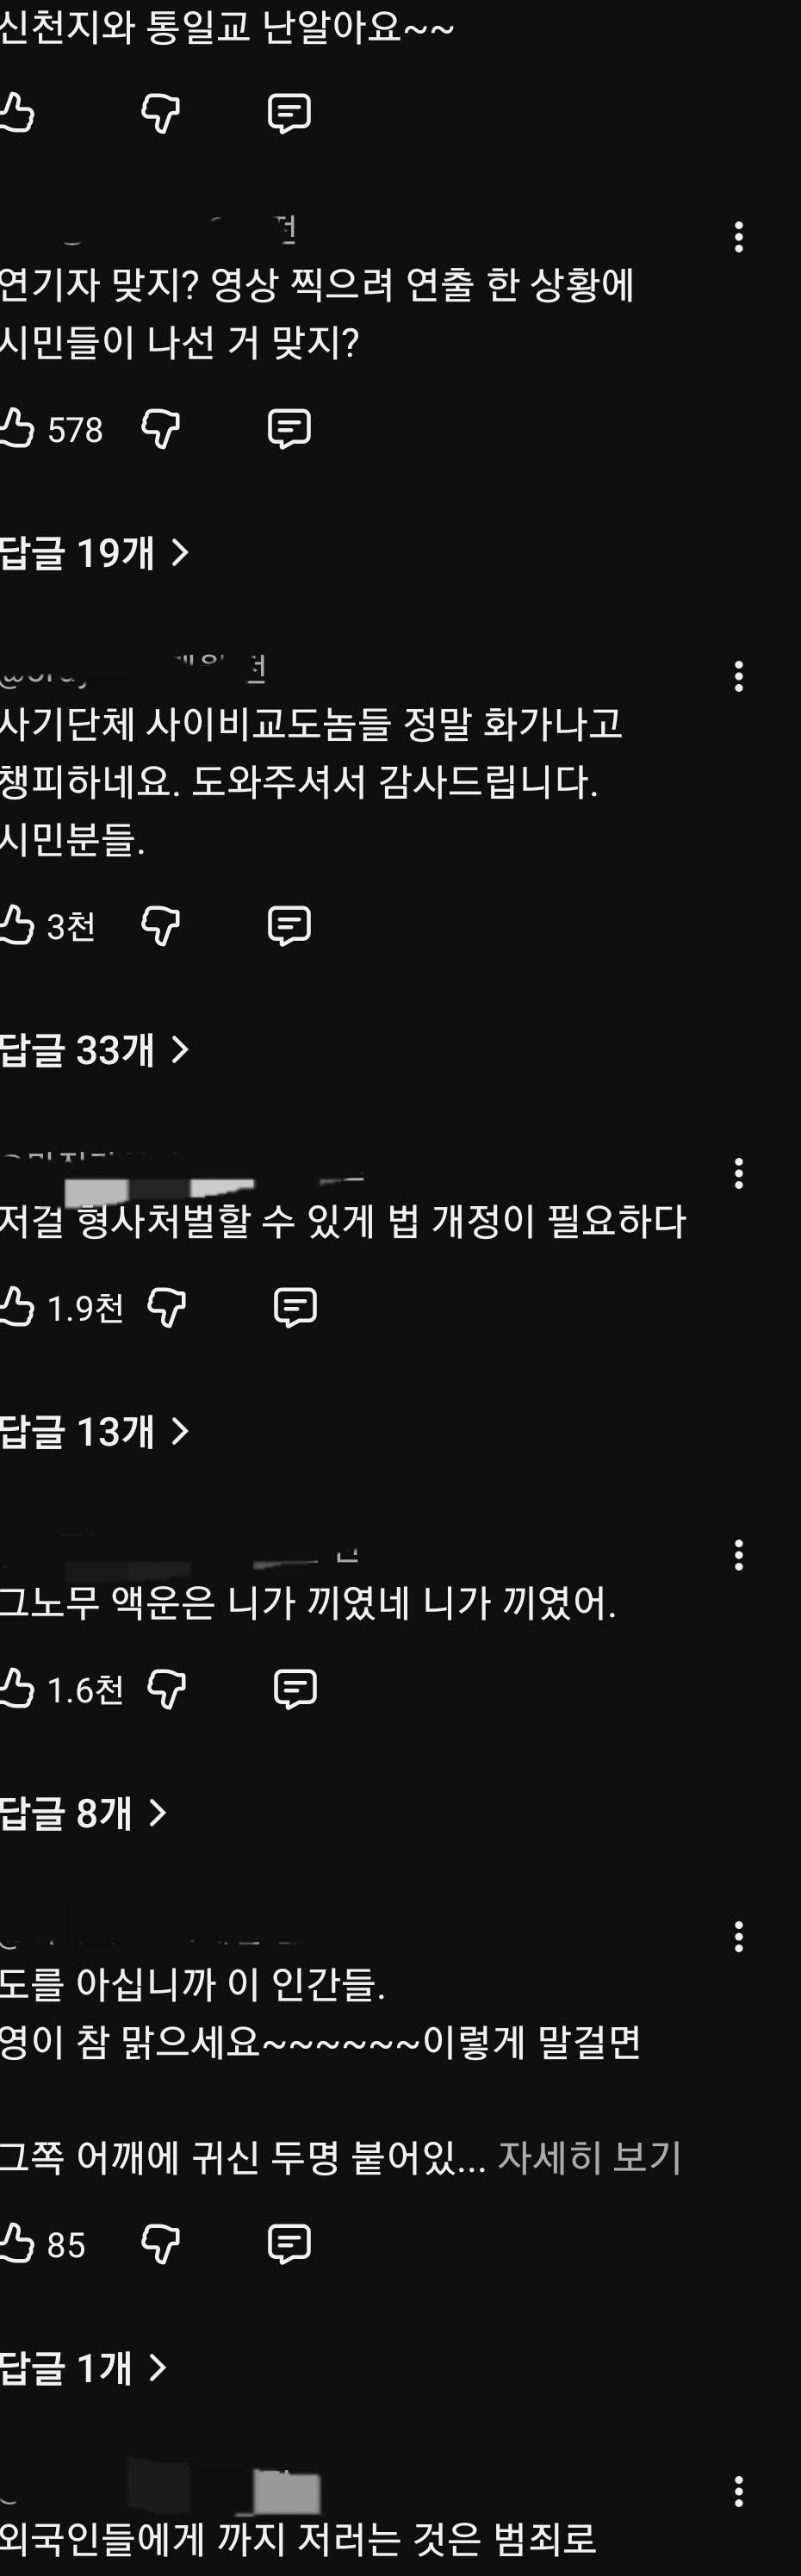This screenshot has width=801, height=2576.
Task: Toggle like on the 1.6천 comment
Action: tap(16, 1689)
